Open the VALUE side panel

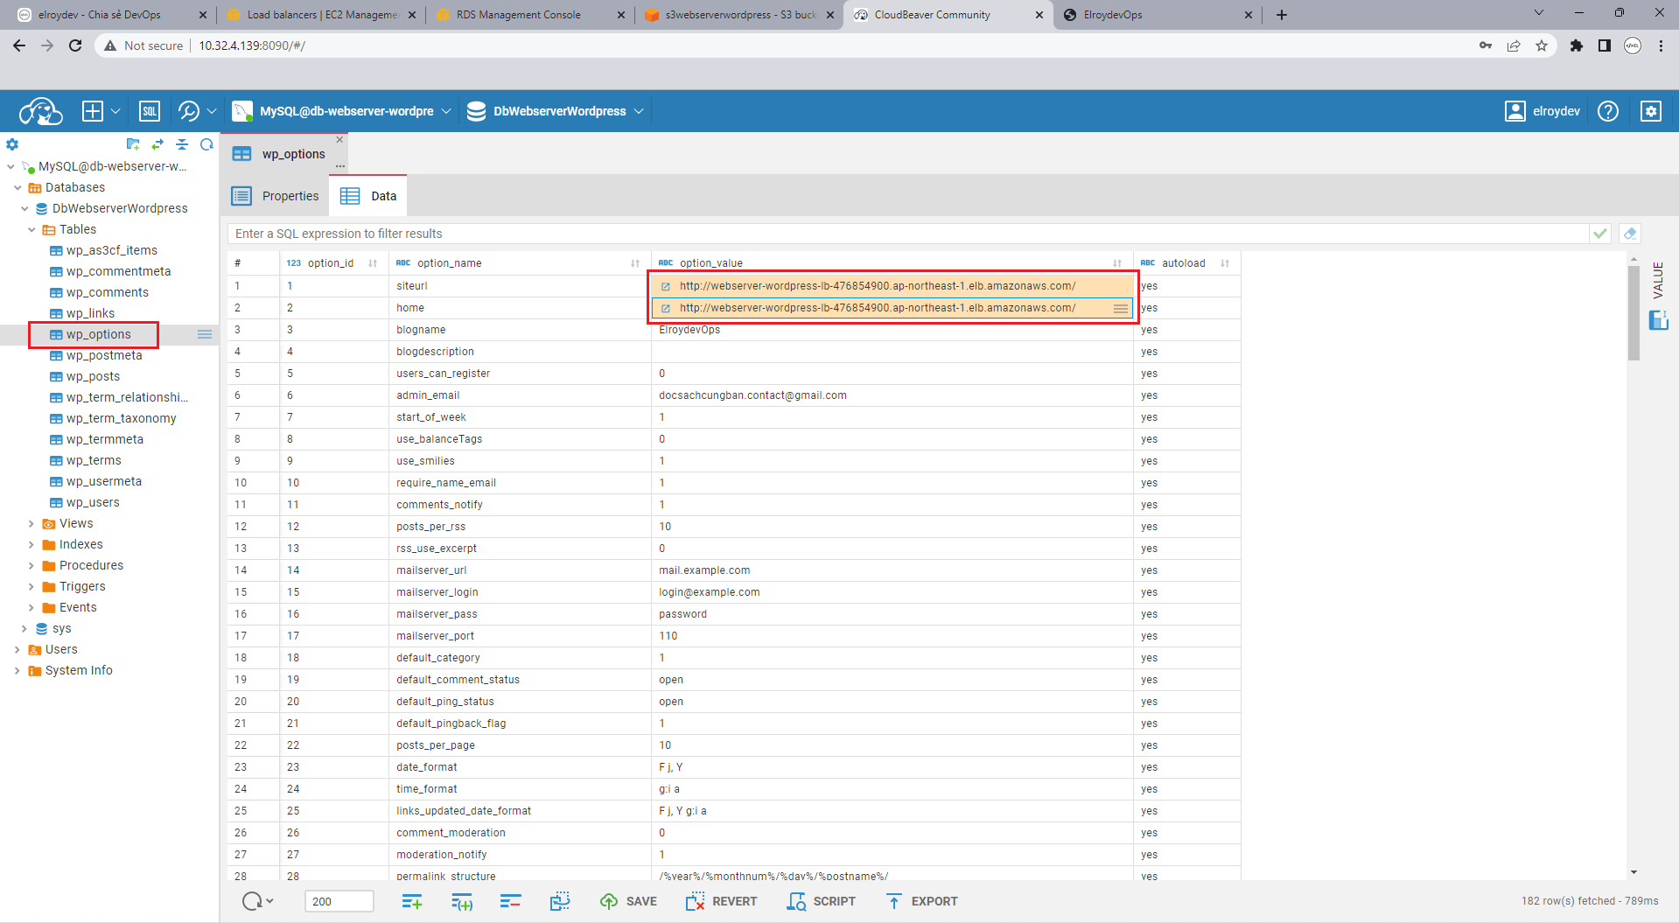pos(1658,296)
